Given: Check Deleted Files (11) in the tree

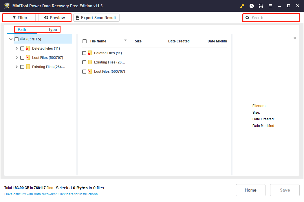Looking at the screenshot, I should point(22,48).
